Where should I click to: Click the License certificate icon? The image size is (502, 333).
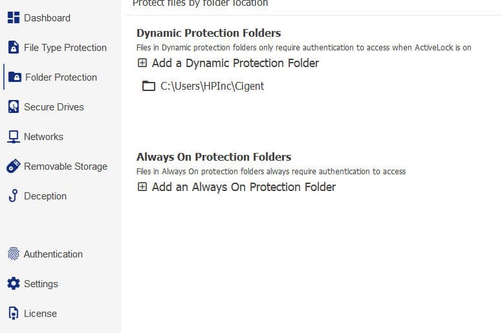pos(14,313)
